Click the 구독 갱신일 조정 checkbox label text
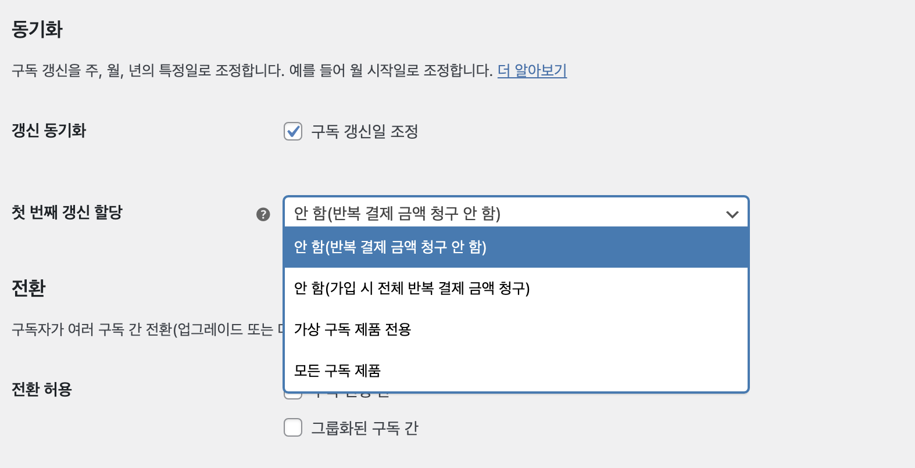 364,131
